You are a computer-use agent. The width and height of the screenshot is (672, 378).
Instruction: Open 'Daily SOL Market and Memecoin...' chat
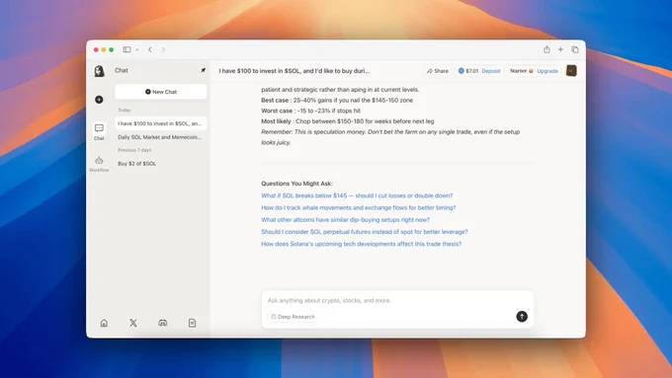click(160, 137)
